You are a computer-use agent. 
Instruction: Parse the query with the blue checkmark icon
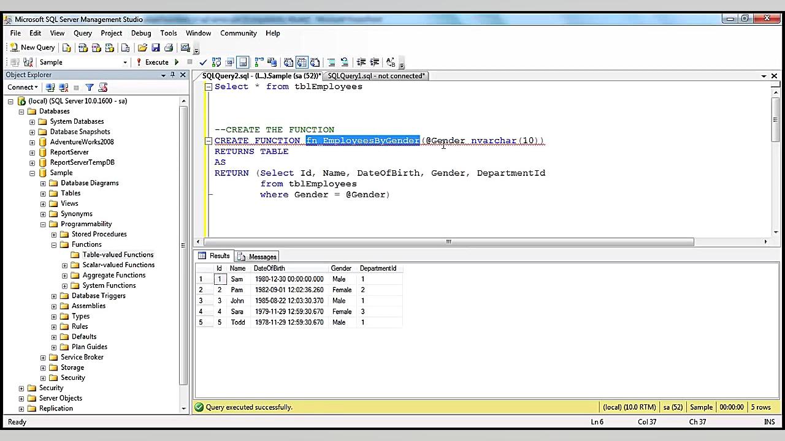(203, 62)
